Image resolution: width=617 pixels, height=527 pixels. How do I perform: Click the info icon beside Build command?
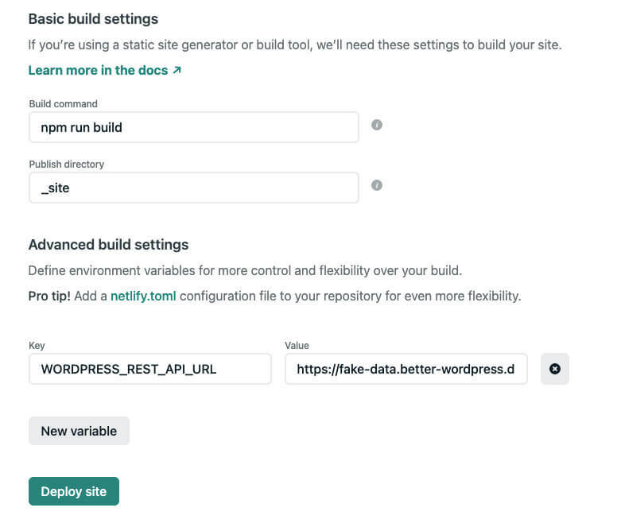point(377,125)
